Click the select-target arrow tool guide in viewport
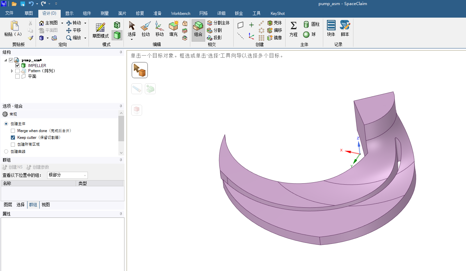466x271 pixels. point(140,70)
